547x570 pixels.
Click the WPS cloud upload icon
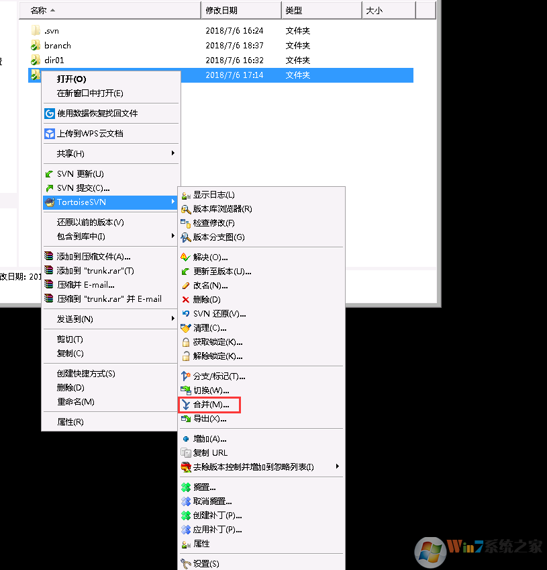click(x=50, y=134)
